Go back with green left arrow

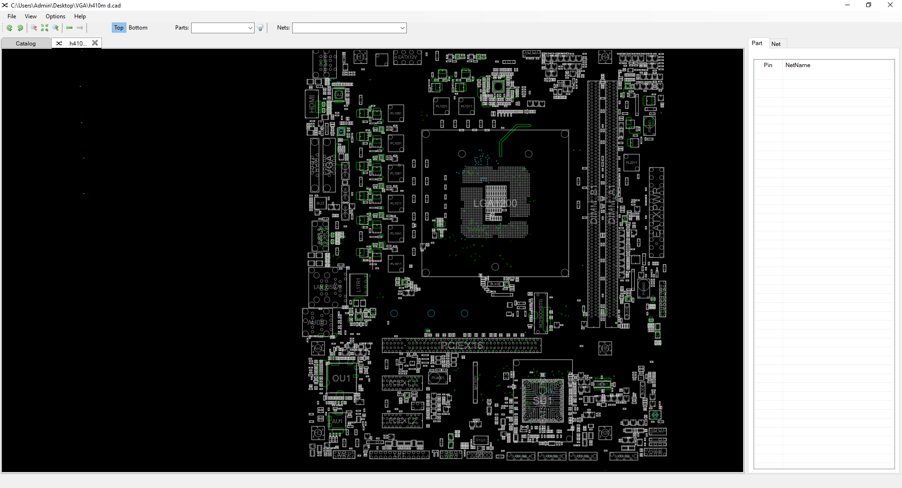click(x=70, y=28)
